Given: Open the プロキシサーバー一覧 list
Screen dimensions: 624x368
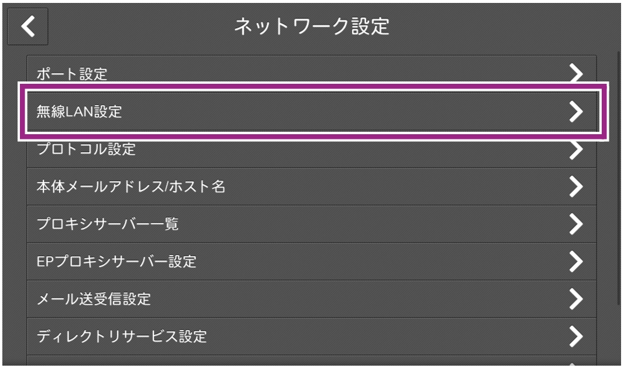Looking at the screenshot, I should pyautogui.click(x=108, y=224).
